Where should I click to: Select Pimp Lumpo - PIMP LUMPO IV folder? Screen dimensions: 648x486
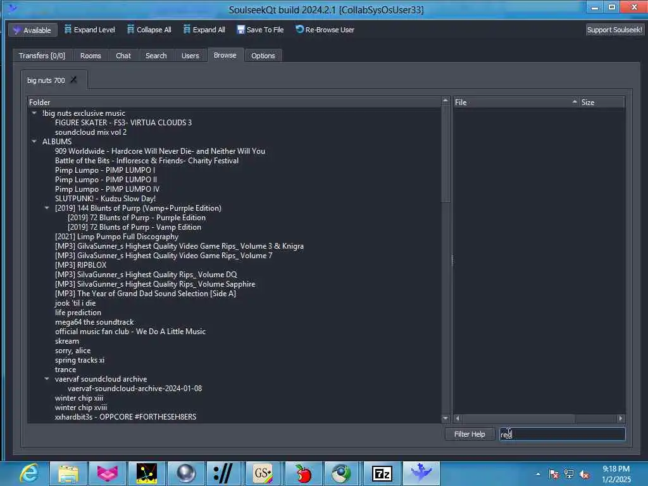coord(107,189)
